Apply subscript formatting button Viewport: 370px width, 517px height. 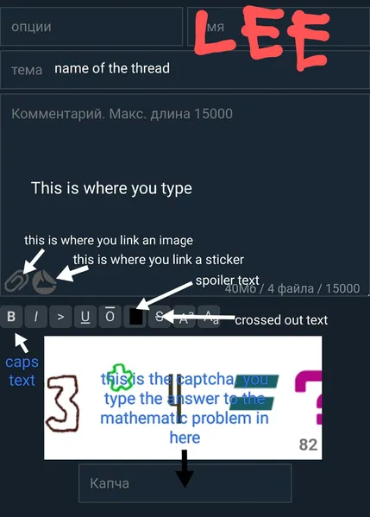coord(209,317)
